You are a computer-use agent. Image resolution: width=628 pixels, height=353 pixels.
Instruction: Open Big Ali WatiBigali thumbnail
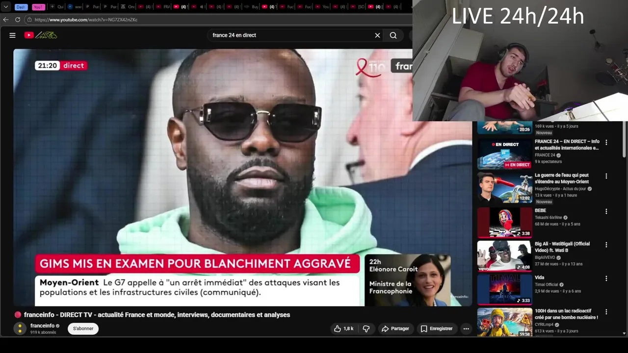point(504,255)
